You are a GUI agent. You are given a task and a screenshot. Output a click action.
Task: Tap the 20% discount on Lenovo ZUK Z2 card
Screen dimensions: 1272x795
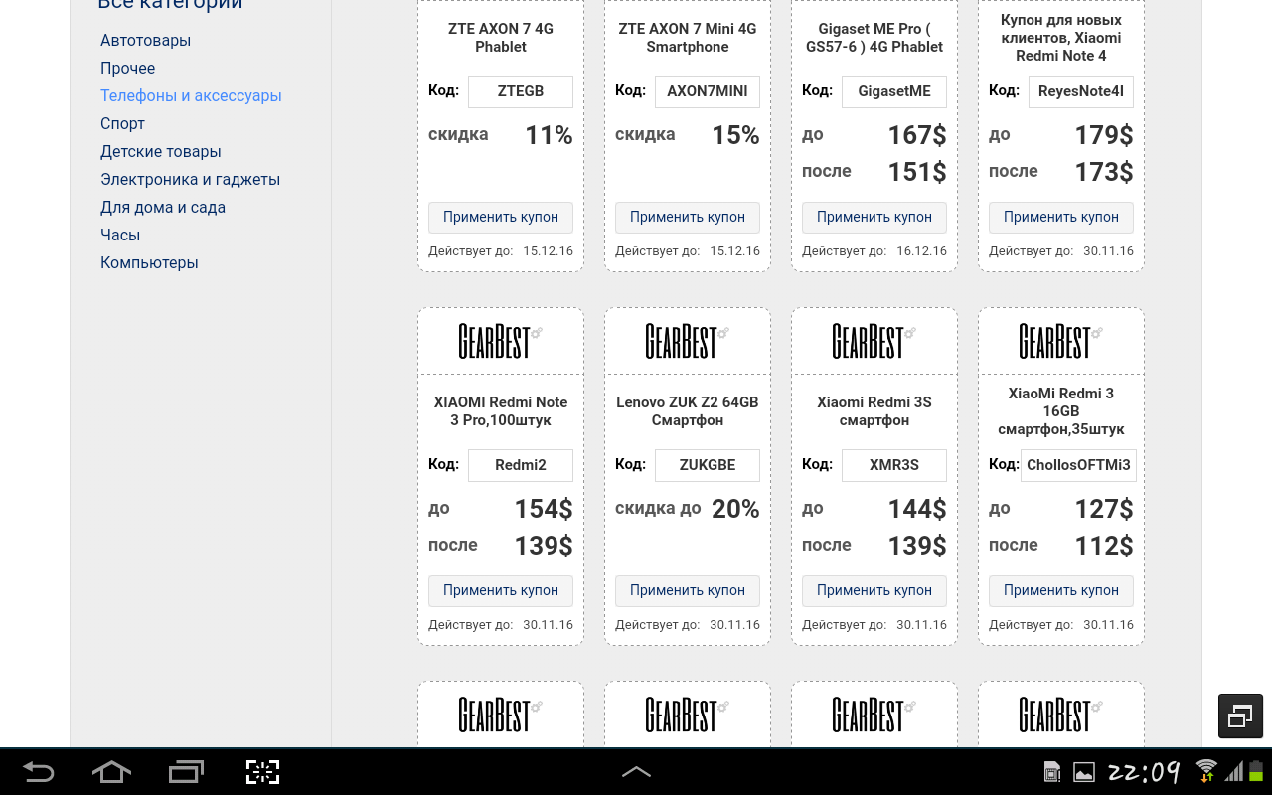[x=735, y=509]
